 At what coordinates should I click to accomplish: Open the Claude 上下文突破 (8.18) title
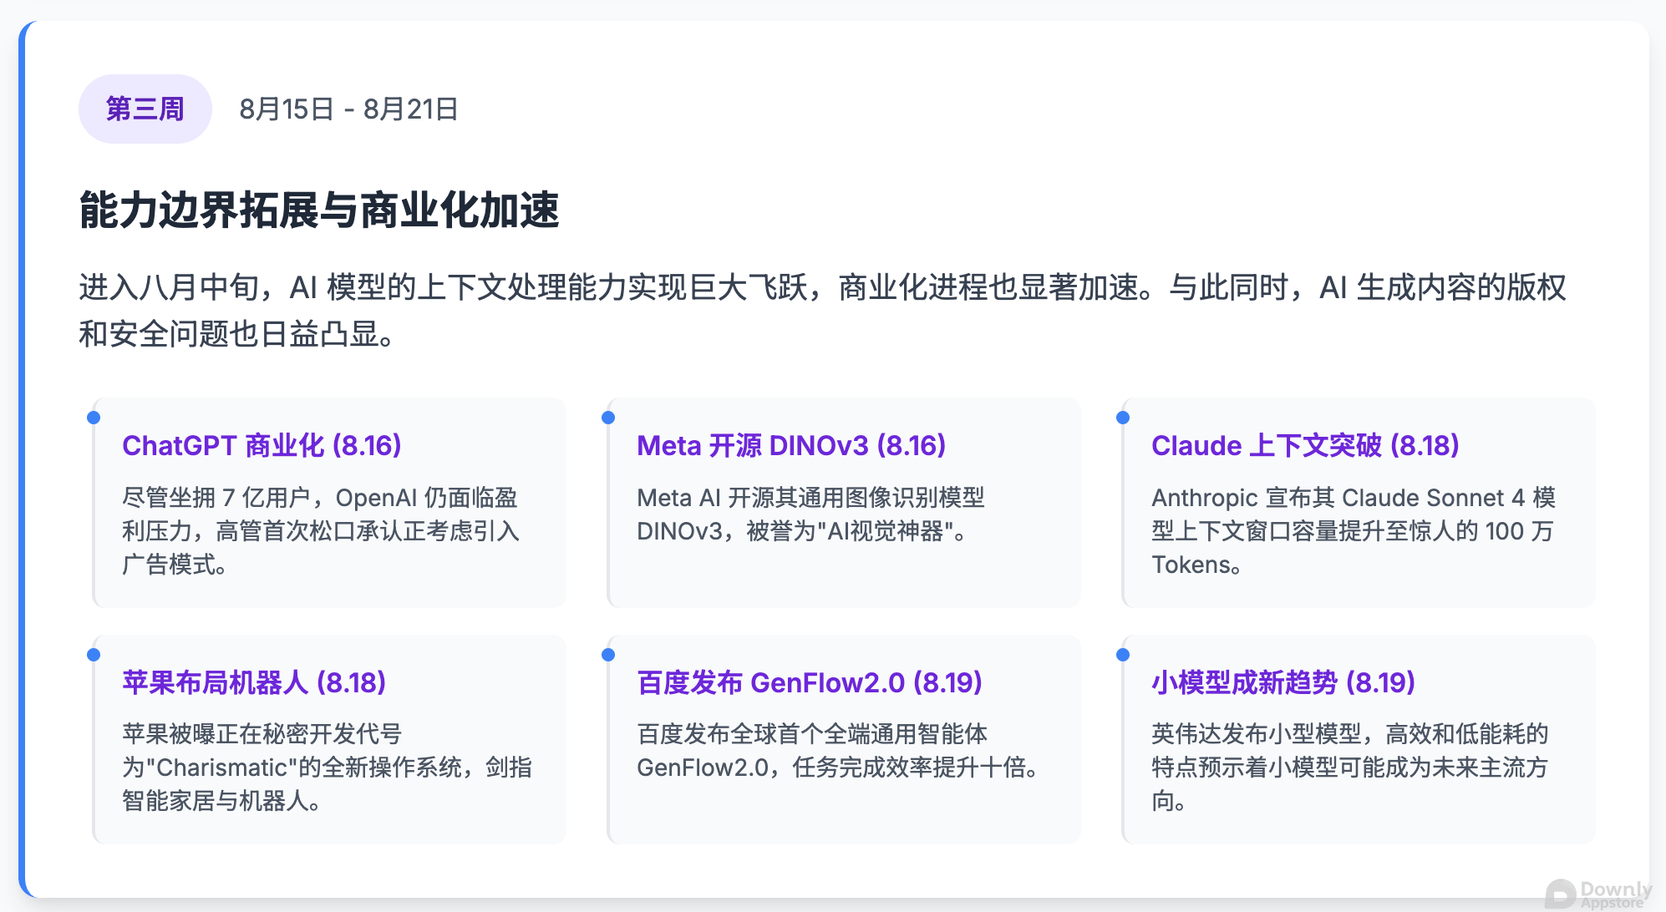(1305, 445)
